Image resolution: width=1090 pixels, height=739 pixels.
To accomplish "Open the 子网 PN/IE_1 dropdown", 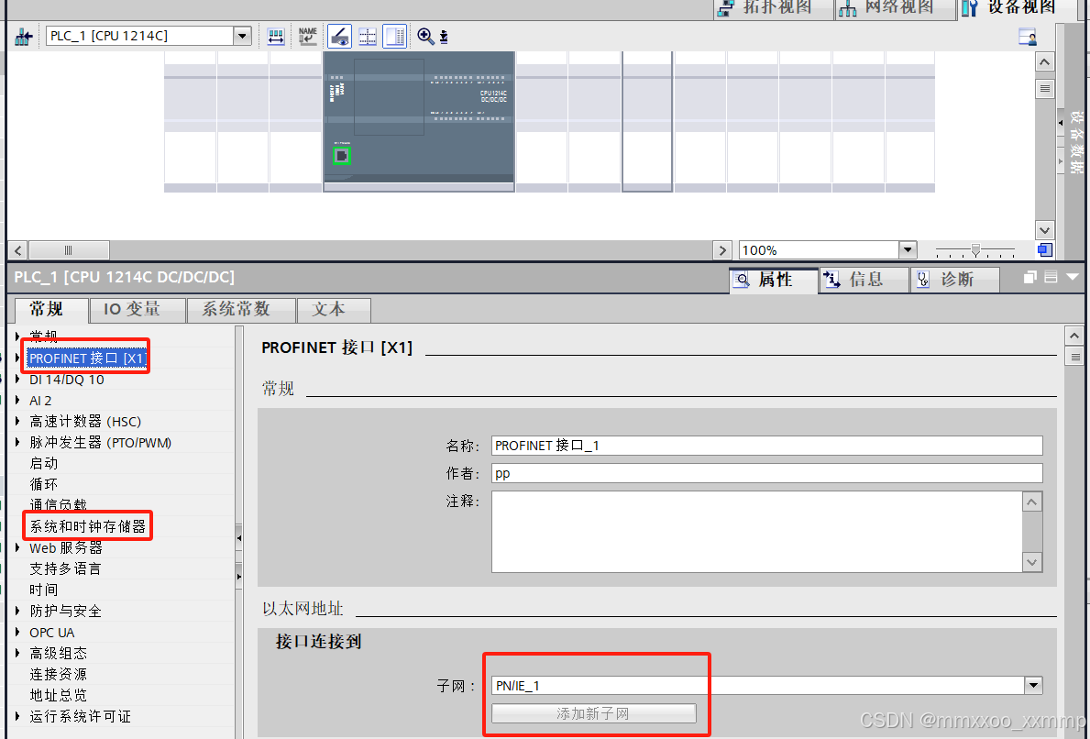I will tap(1034, 686).
